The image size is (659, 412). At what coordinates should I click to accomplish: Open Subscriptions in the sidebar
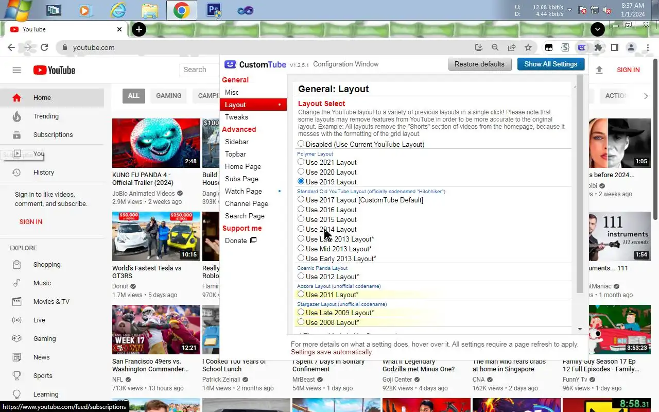[x=52, y=135]
